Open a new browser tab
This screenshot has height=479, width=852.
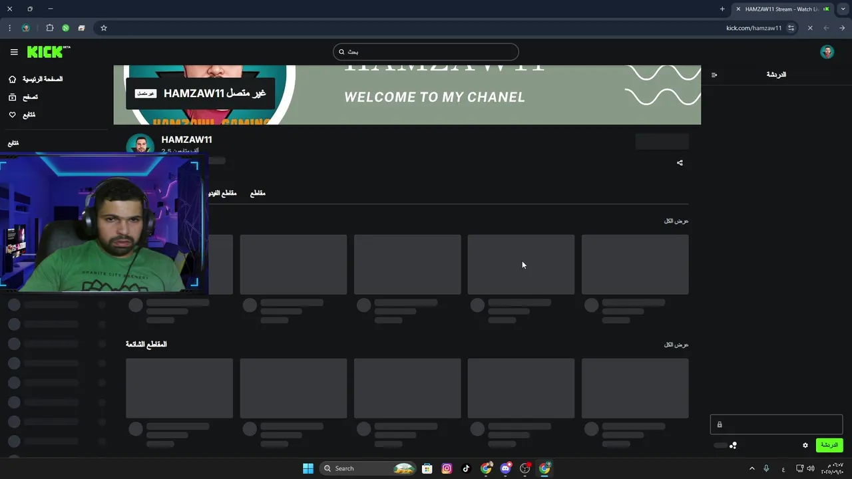(x=722, y=9)
